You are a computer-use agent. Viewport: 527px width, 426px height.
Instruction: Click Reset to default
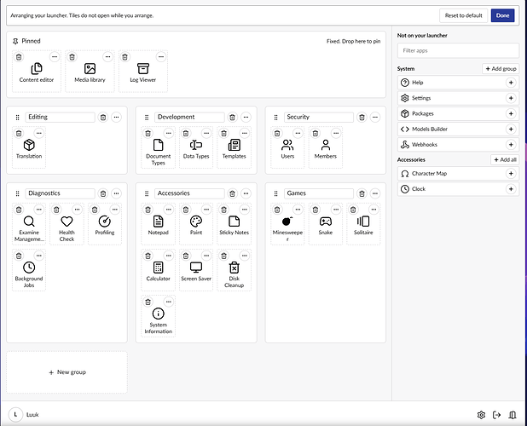(x=464, y=15)
